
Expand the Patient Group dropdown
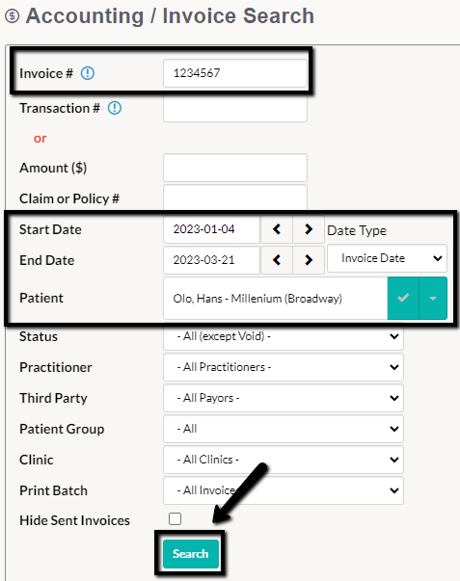(284, 429)
